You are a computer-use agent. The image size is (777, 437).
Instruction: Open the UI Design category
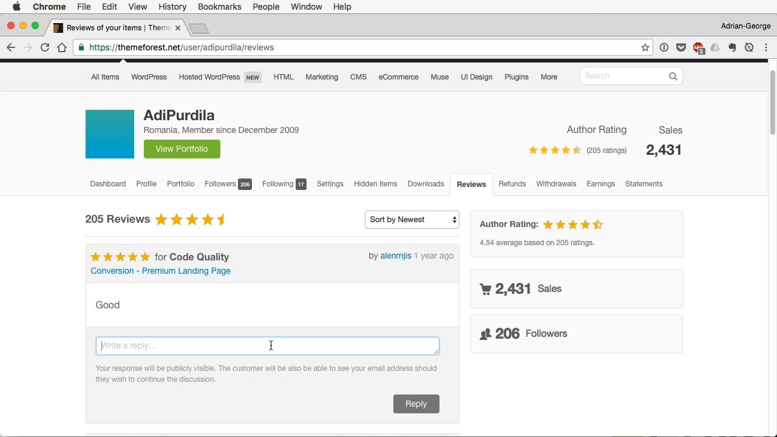pos(477,77)
